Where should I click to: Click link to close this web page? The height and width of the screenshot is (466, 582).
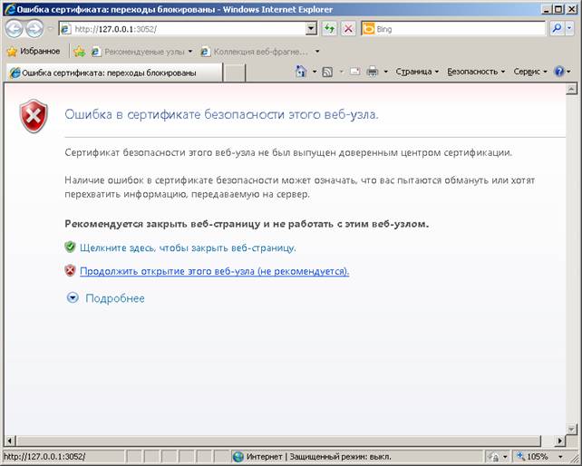(188, 248)
